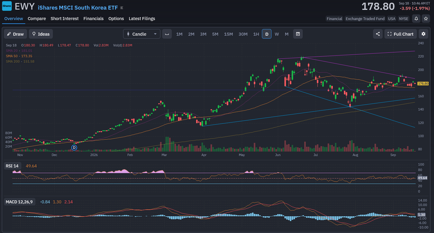Select the 30M interval

(x=243, y=34)
